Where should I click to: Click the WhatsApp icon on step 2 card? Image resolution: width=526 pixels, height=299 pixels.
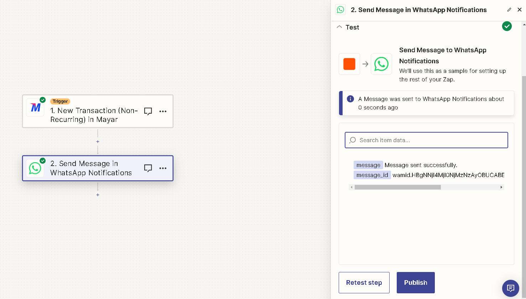[x=35, y=168]
